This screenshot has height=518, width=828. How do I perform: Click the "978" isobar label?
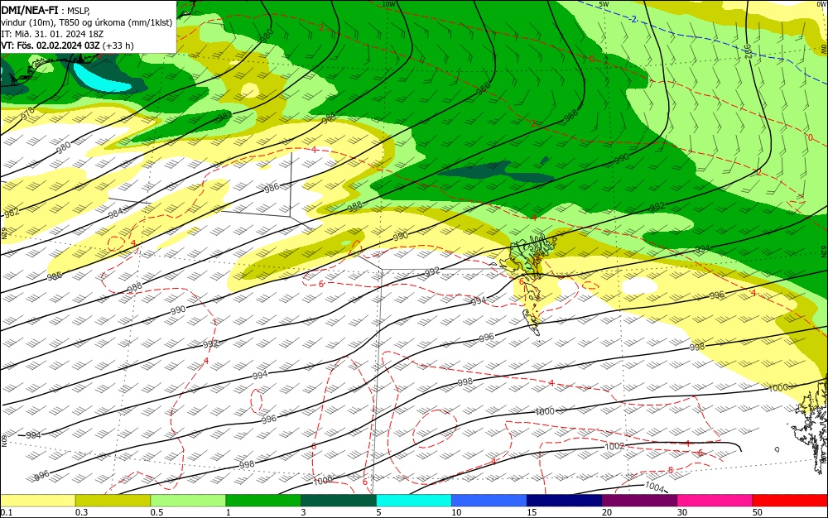coord(27,113)
